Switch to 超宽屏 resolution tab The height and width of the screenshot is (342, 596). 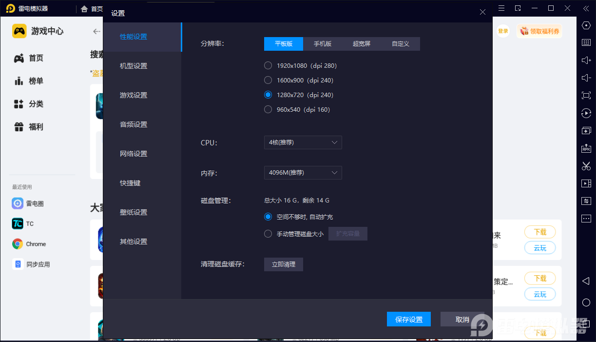[x=362, y=44]
